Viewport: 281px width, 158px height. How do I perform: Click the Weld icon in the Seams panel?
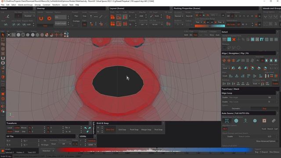click(6, 25)
